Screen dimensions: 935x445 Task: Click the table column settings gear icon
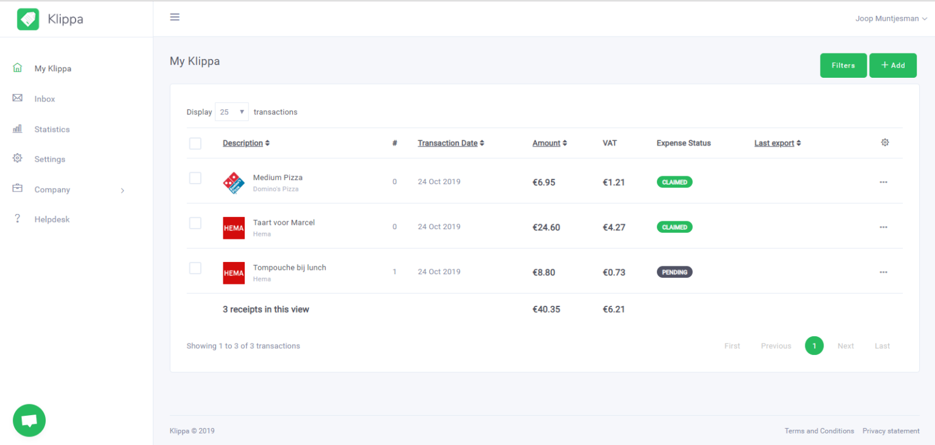click(x=885, y=142)
